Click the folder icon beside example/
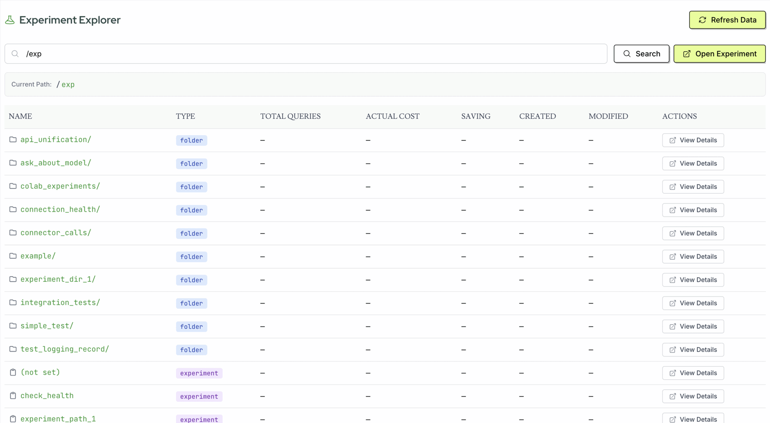Screen dimensions: 770x423 pos(13,256)
